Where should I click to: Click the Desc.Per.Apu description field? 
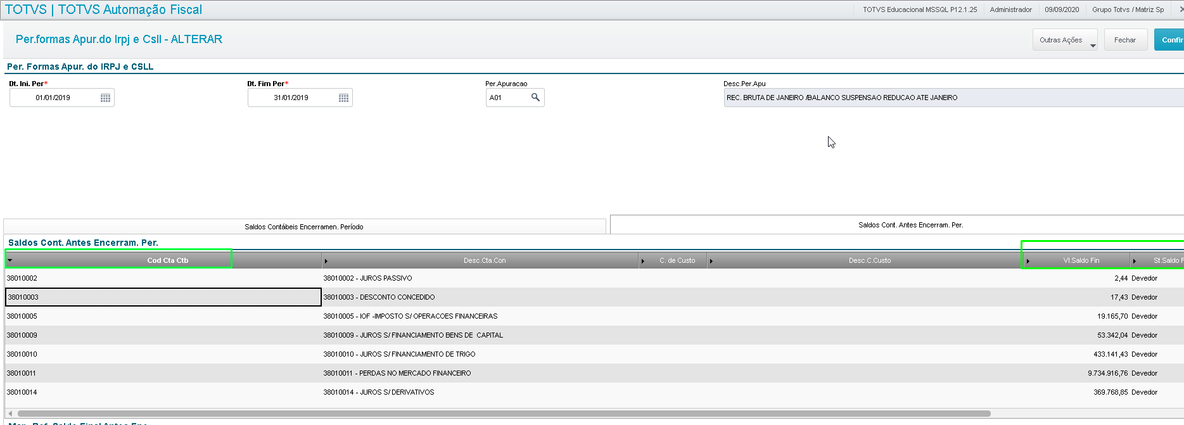click(x=953, y=98)
